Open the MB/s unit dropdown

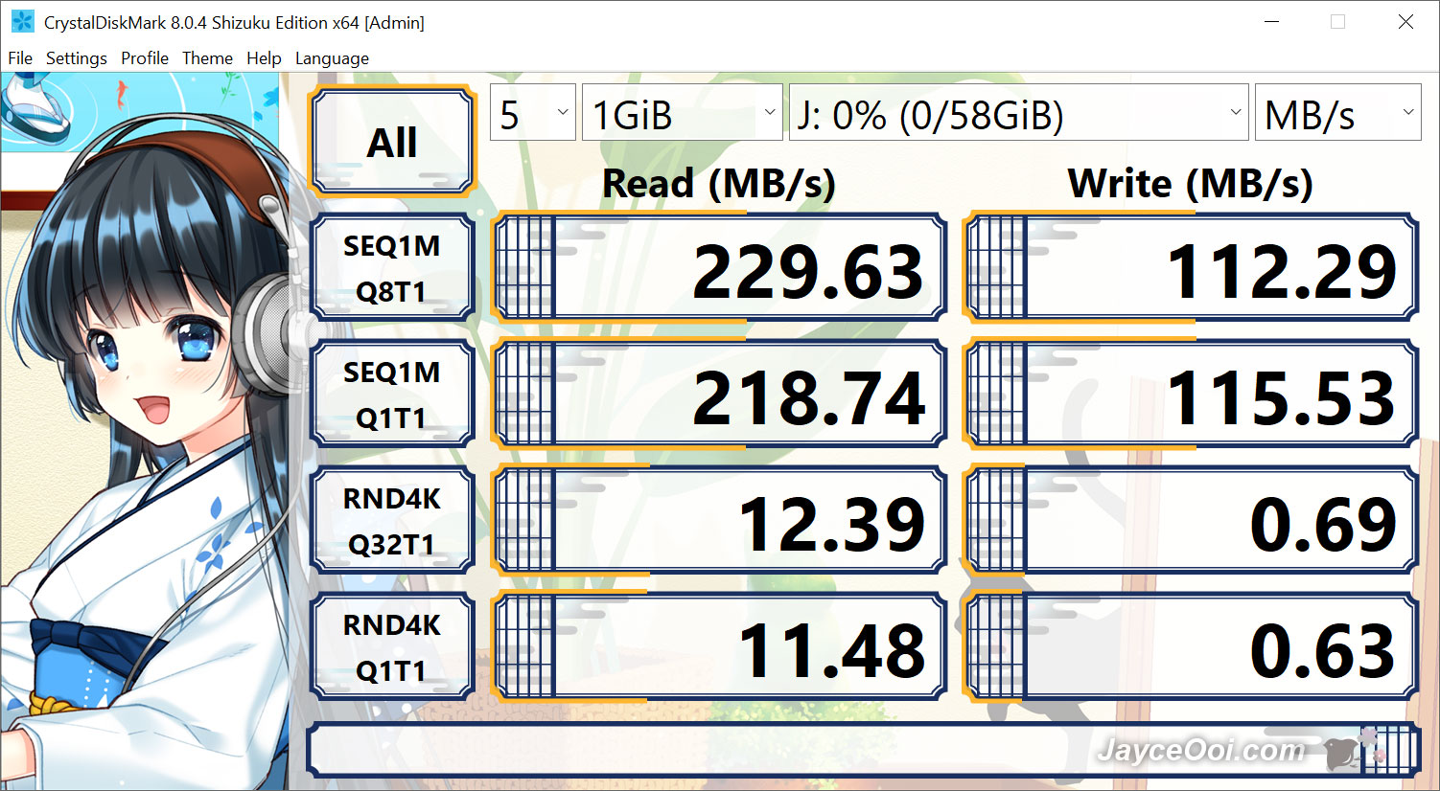(x=1338, y=113)
